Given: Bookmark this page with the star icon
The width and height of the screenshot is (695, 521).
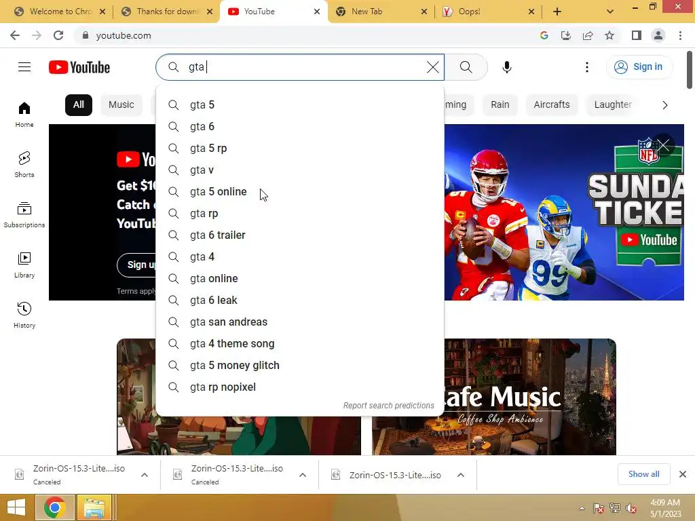Looking at the screenshot, I should tap(609, 35).
